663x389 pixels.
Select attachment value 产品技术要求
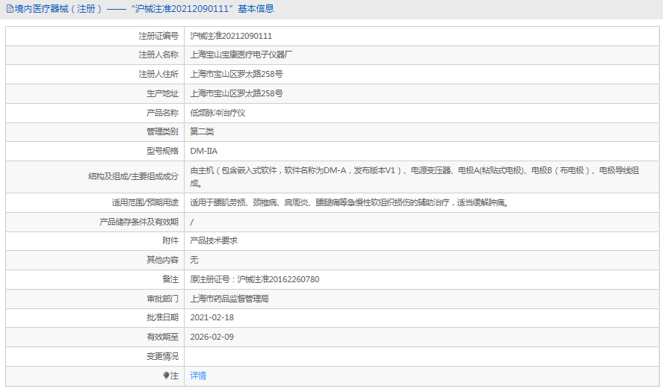coord(214,240)
